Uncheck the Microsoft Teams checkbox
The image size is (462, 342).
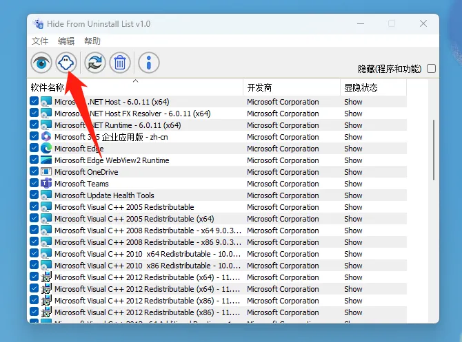(34, 183)
